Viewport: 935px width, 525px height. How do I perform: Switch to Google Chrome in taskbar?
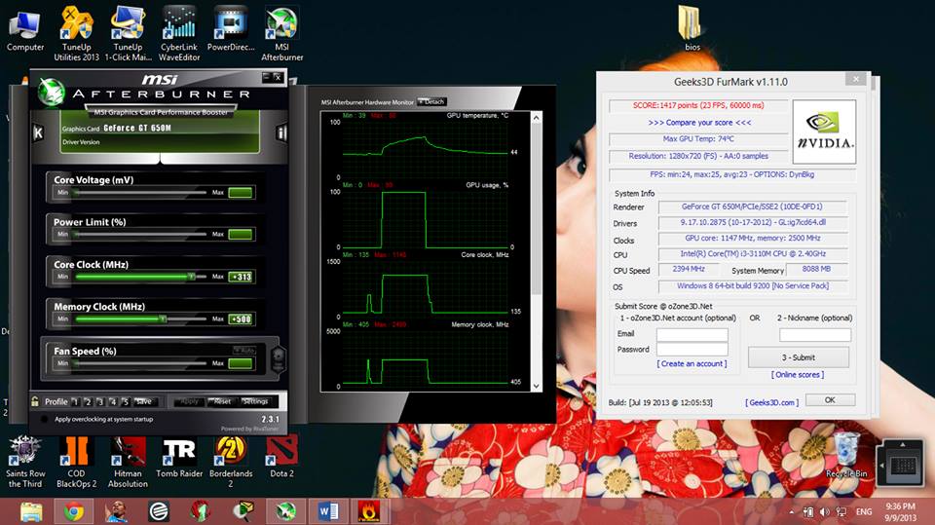pos(73,512)
